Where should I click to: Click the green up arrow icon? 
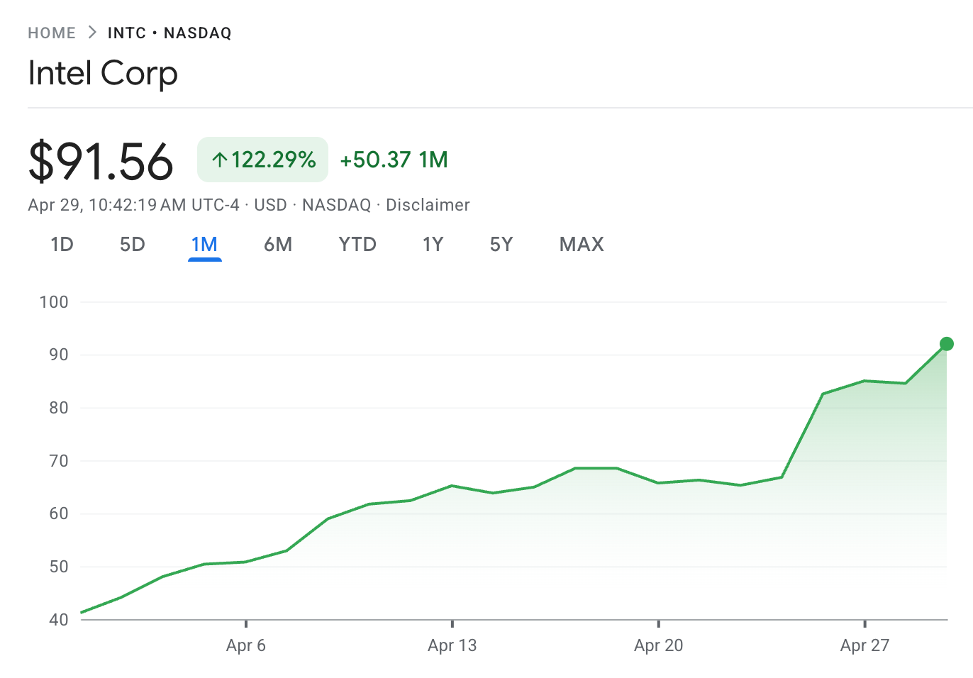(220, 160)
